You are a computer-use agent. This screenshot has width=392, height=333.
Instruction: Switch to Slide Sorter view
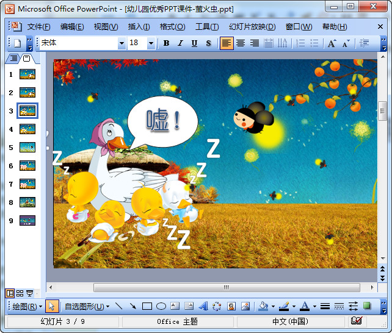coord(20,293)
